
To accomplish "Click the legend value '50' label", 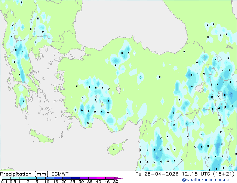I will click(116, 182).
